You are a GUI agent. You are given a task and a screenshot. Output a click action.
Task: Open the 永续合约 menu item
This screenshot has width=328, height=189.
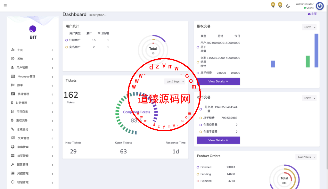(x=32, y=129)
